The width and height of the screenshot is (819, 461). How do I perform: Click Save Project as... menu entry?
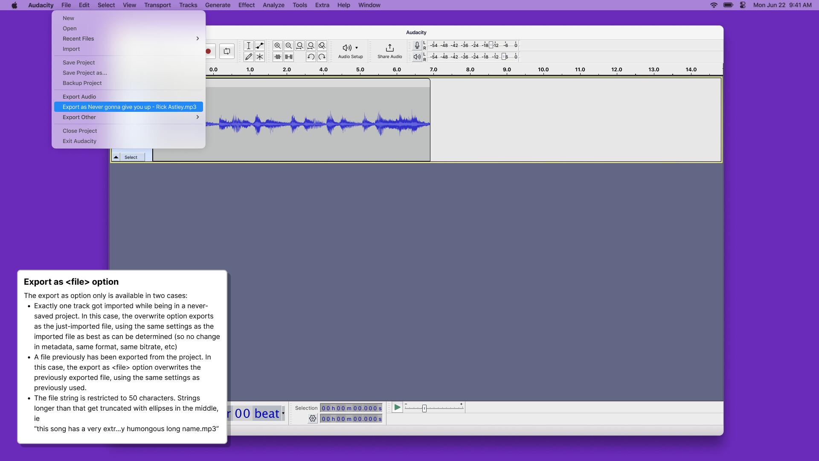85,73
